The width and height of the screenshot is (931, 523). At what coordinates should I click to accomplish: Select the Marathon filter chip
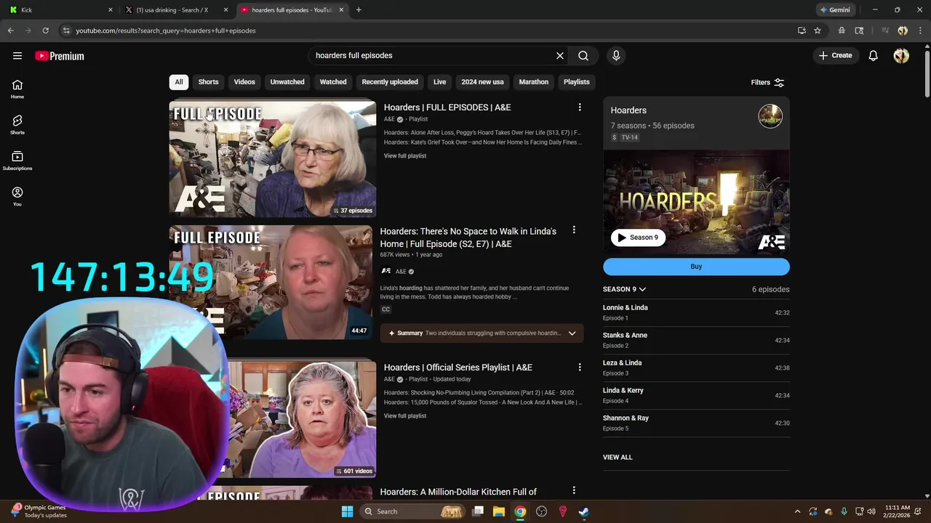click(x=534, y=82)
